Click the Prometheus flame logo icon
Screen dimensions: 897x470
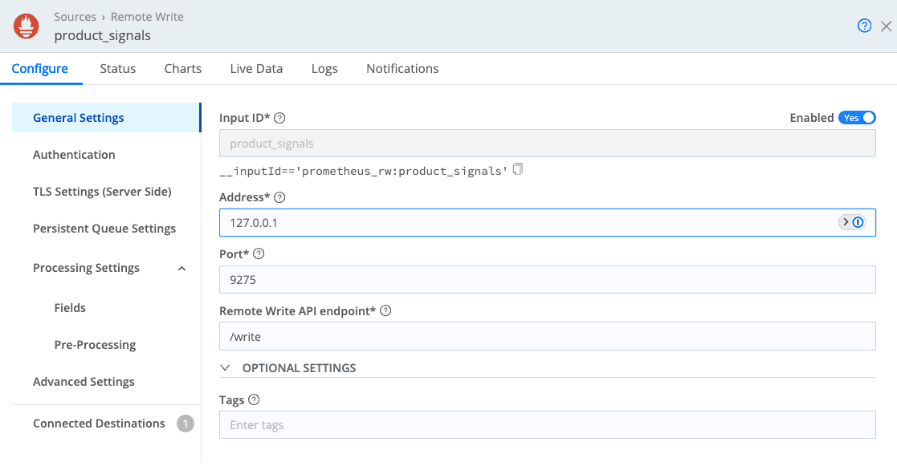coord(27,26)
